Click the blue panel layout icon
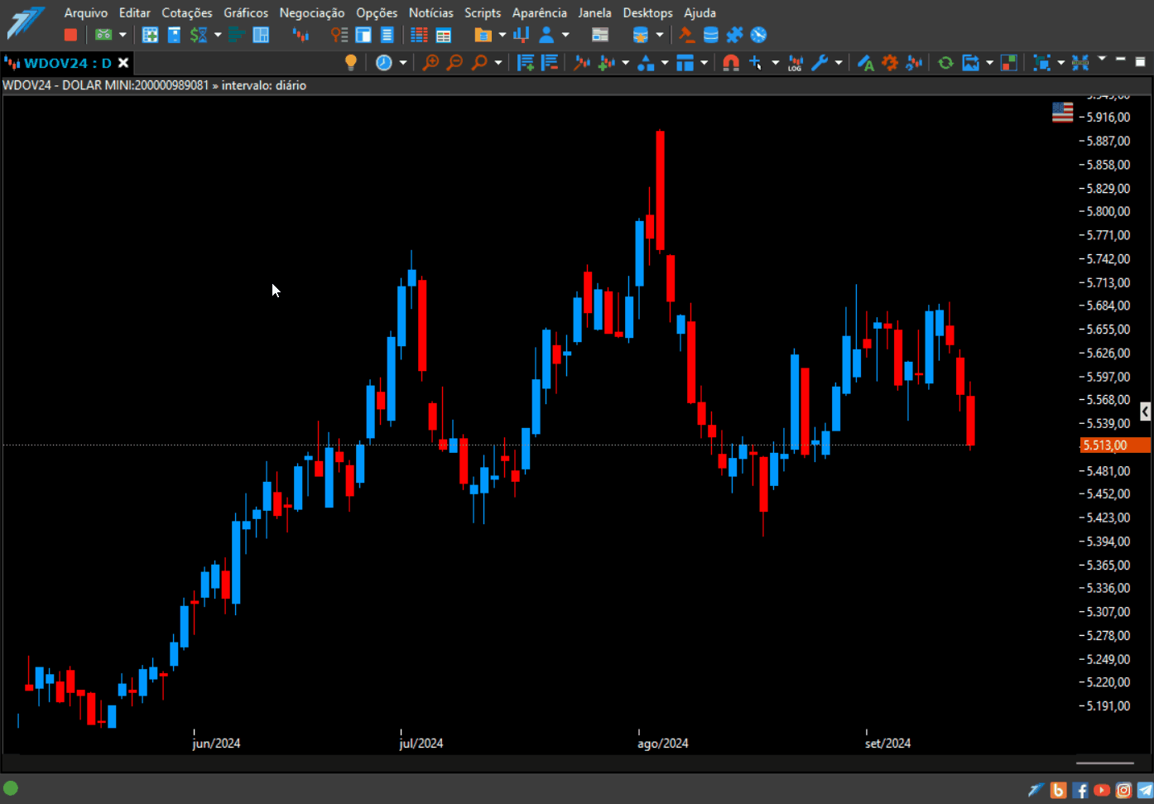This screenshot has height=804, width=1154. coord(261,35)
